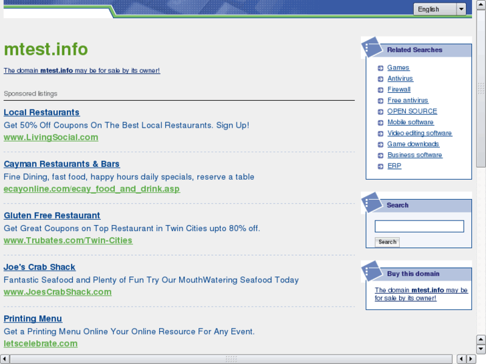Click 'Fantastic Seafood and Plenty of Fun' text
The height and width of the screenshot is (364, 486).
pos(151,280)
